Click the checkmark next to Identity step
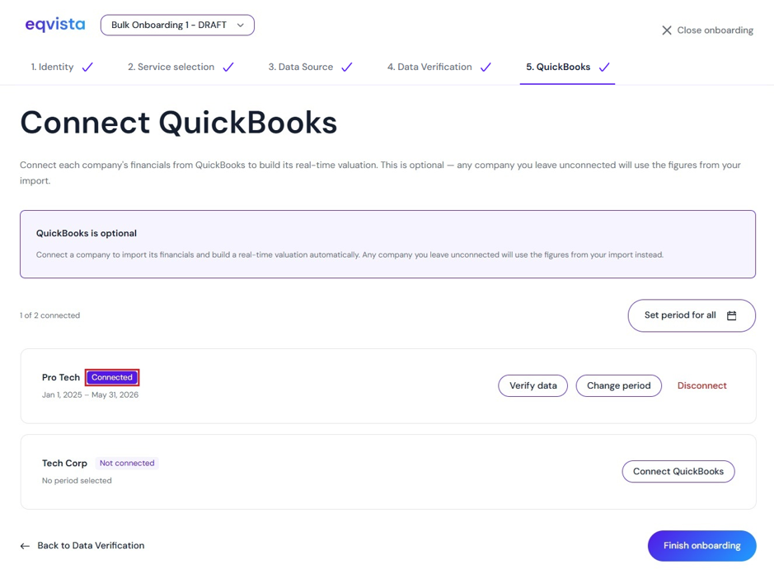This screenshot has height=583, width=774. [x=87, y=67]
